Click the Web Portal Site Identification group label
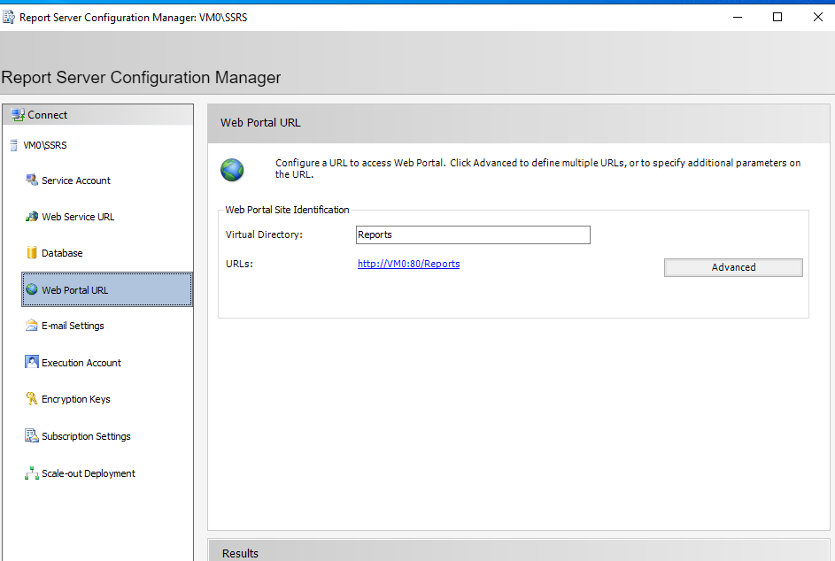835x561 pixels. [x=287, y=210]
